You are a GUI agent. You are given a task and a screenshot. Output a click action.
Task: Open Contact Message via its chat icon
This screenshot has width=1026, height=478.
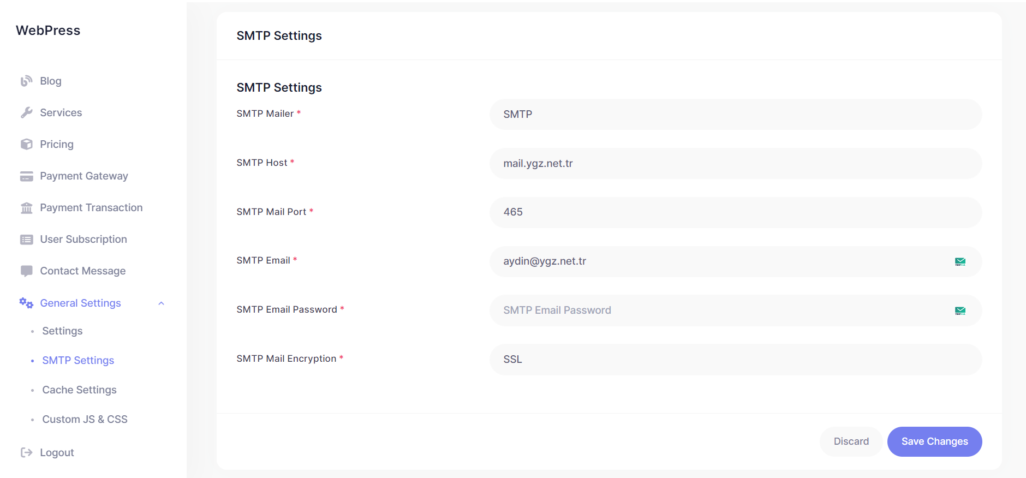26,271
